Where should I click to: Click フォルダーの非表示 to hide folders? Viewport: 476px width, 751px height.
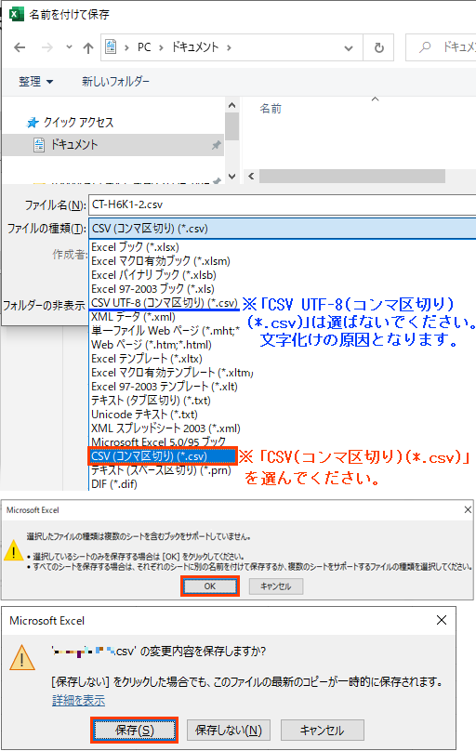click(x=44, y=306)
